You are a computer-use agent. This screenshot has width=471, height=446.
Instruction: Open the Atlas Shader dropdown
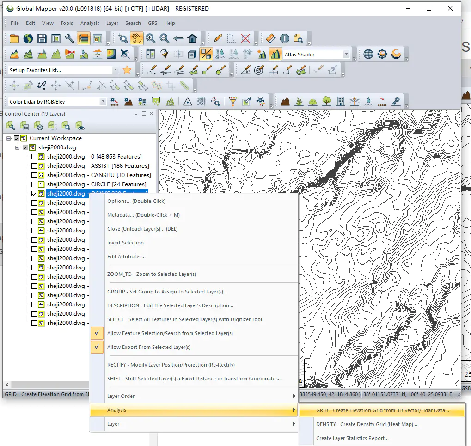346,55
